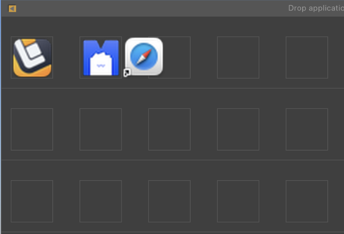Image resolution: width=344 pixels, height=234 pixels.
Task: Select the empty fifth slot in top row
Action: [x=307, y=57]
